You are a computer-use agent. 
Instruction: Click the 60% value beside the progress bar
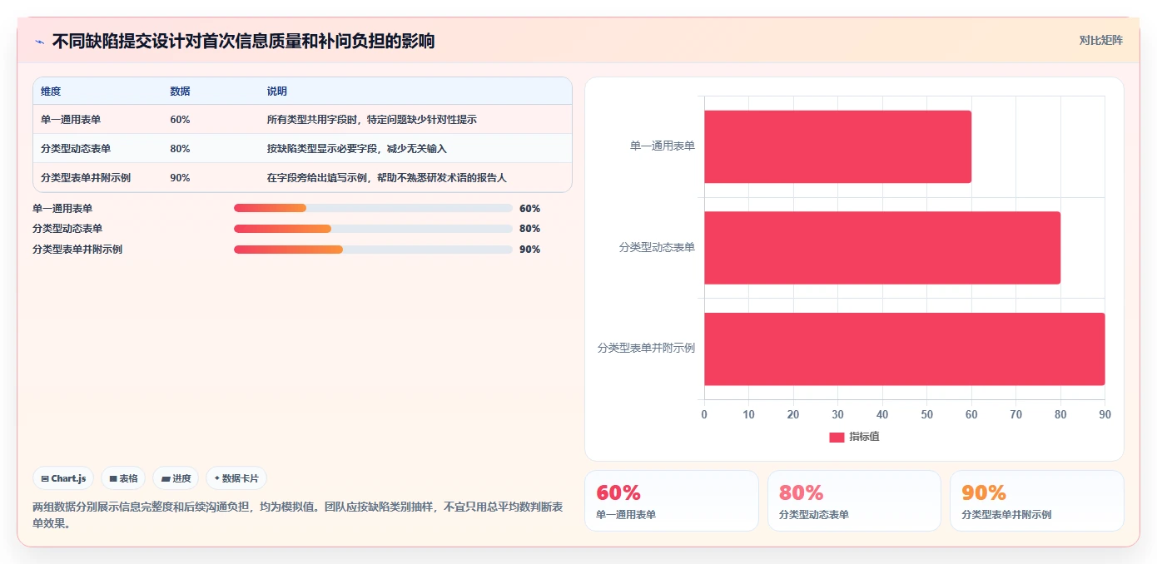tap(529, 209)
